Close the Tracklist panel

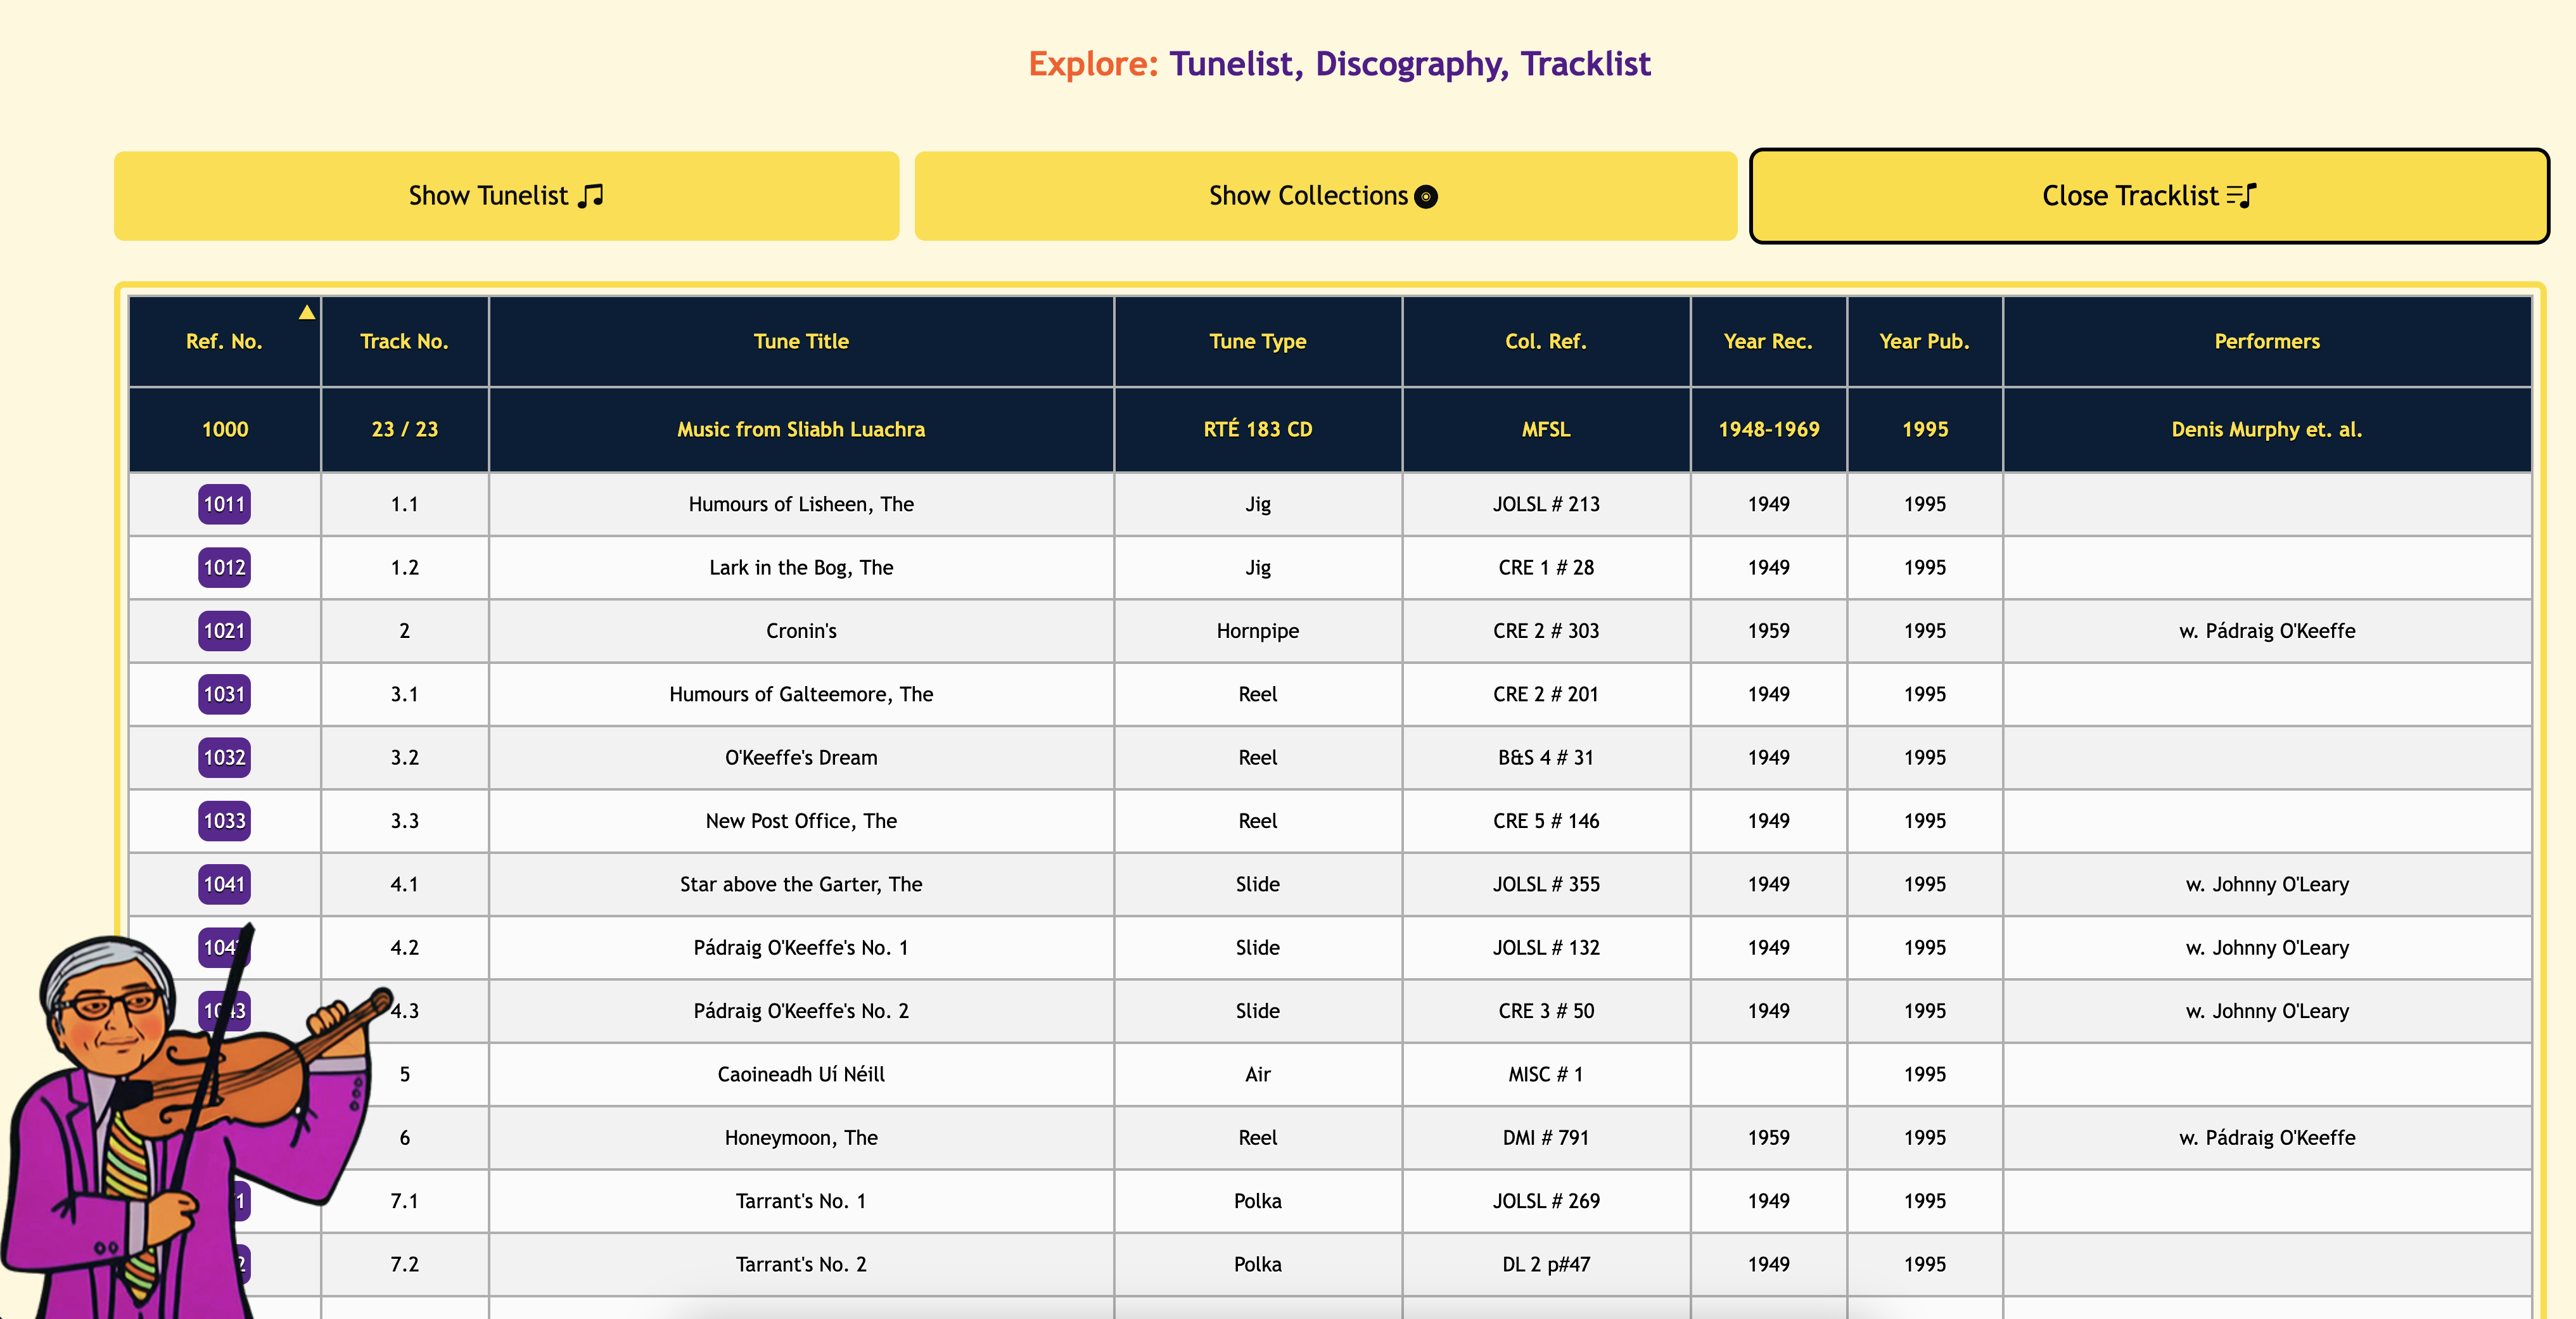point(2148,196)
